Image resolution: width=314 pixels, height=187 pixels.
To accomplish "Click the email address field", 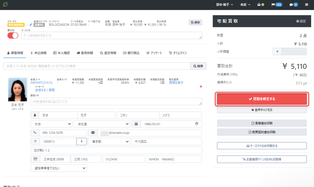I will point(150,133).
